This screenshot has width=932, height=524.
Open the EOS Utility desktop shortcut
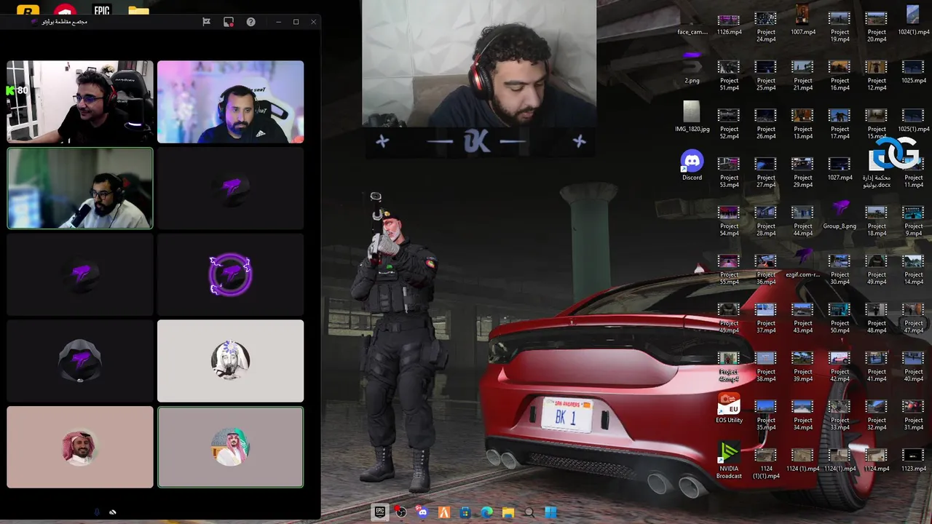(729, 408)
